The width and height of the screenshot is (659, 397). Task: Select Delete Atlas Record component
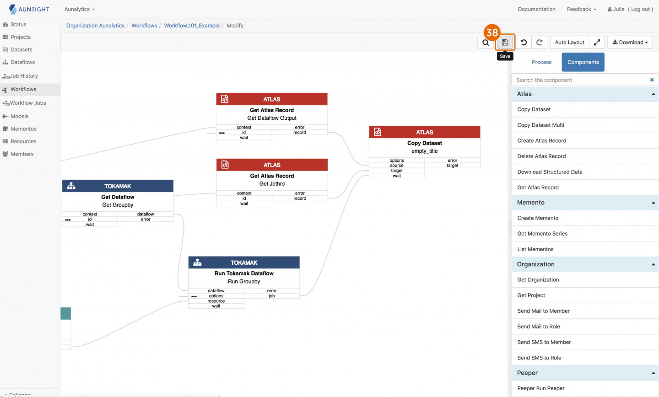point(585,156)
